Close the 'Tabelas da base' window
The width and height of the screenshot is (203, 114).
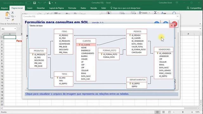coord(172,26)
